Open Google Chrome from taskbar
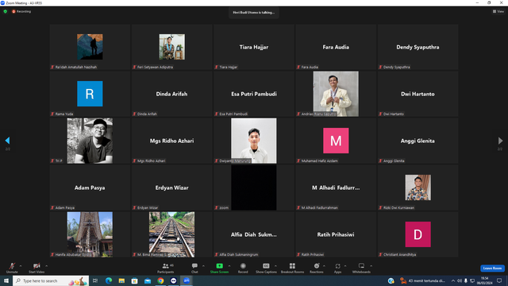This screenshot has height=286, width=508. pos(160,280)
